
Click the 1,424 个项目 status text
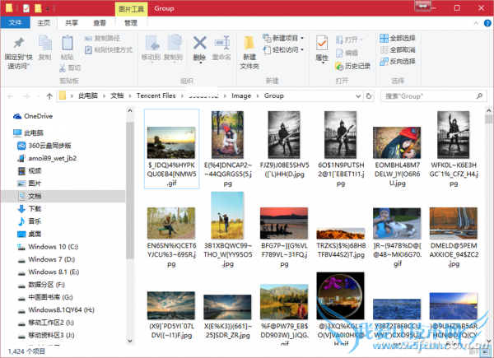(x=27, y=351)
